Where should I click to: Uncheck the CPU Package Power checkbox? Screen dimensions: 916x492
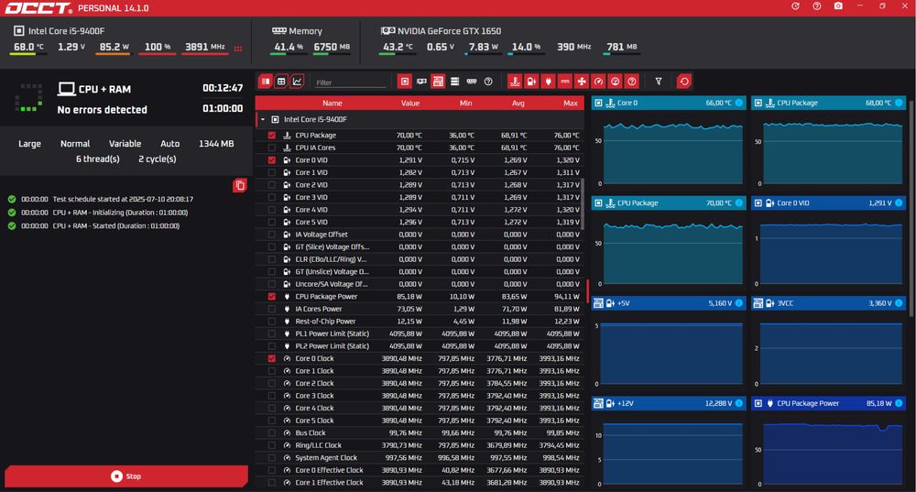tap(272, 296)
